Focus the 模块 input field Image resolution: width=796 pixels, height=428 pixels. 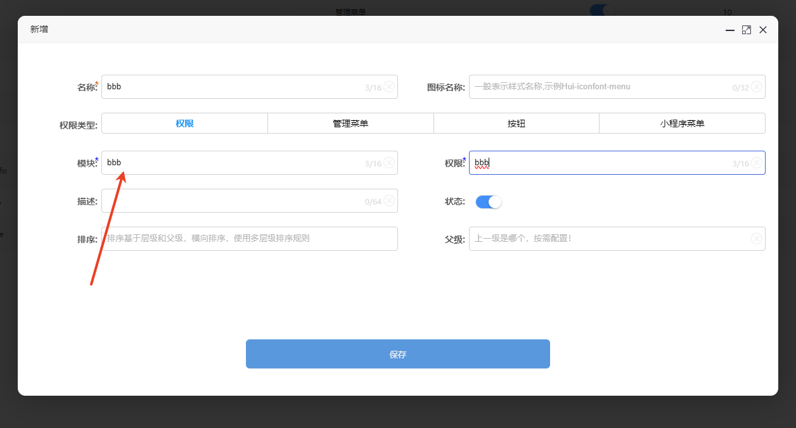click(x=250, y=163)
